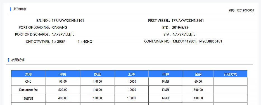Select the Document fee row cell

pyautogui.click(x=29, y=90)
